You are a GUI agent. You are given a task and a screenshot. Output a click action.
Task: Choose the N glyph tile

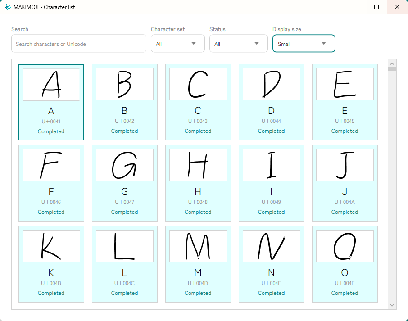(x=272, y=264)
